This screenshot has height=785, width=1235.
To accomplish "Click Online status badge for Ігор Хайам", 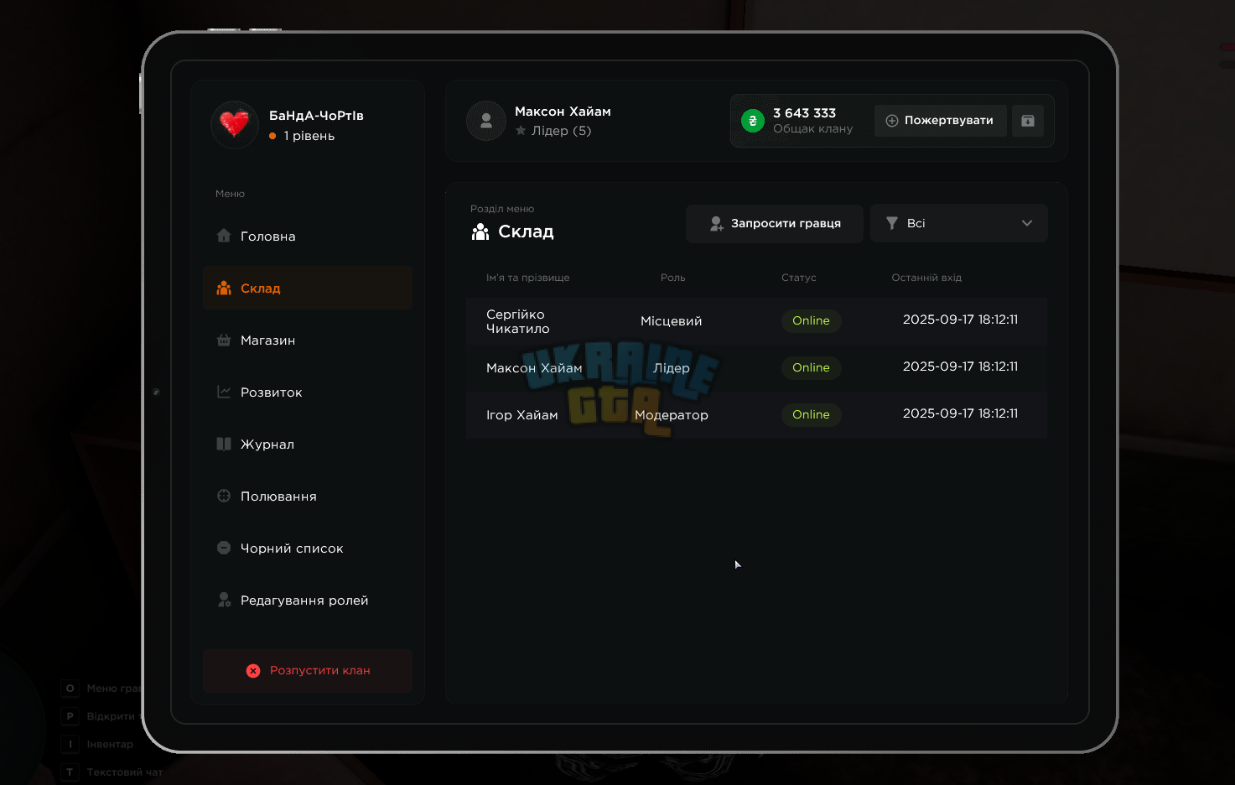I will coord(811,414).
